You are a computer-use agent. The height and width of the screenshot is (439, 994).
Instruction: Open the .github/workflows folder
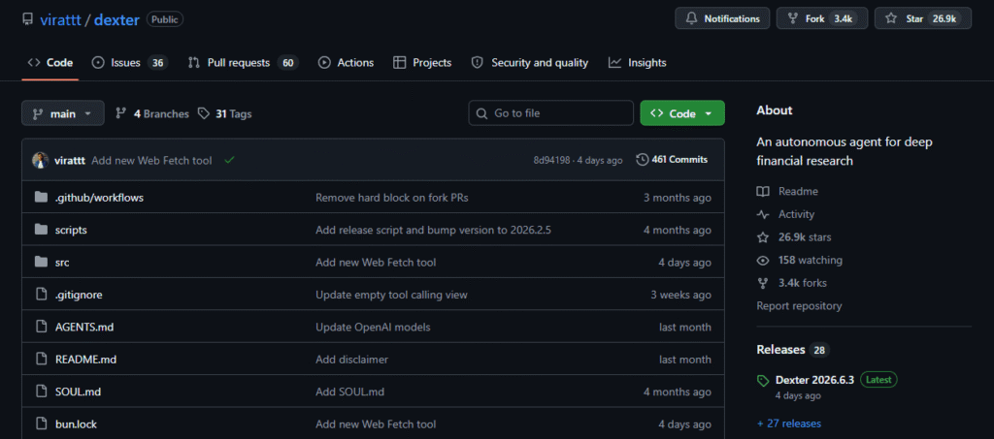click(100, 198)
